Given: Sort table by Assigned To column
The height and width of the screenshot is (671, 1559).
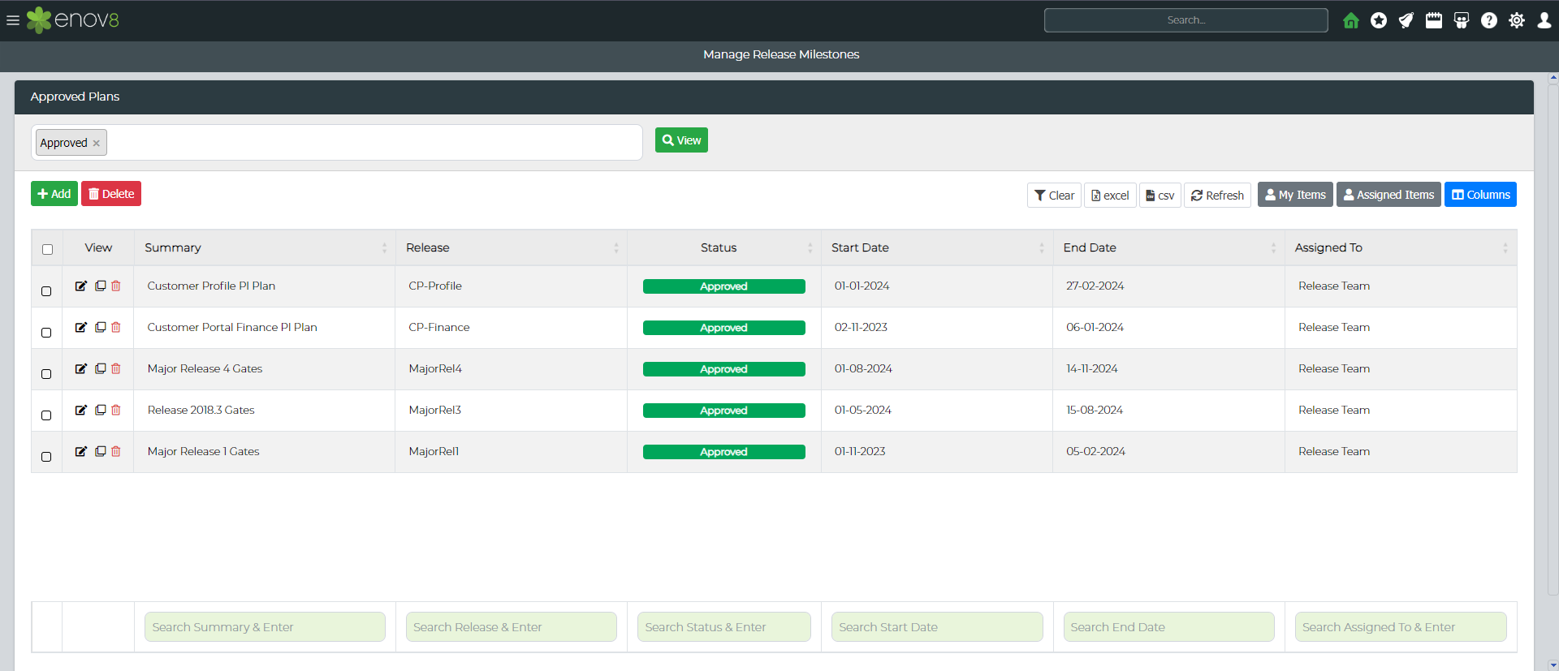Looking at the screenshot, I should tap(1401, 247).
